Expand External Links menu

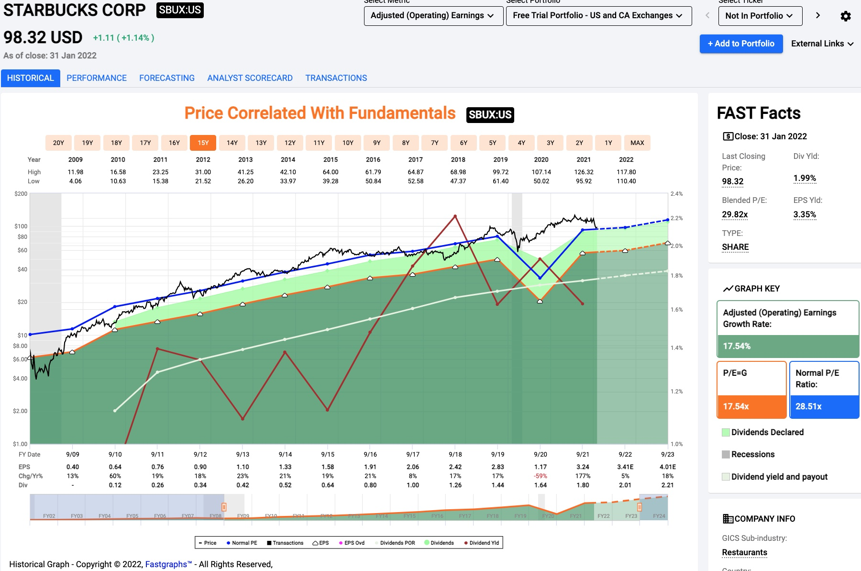[x=822, y=44]
